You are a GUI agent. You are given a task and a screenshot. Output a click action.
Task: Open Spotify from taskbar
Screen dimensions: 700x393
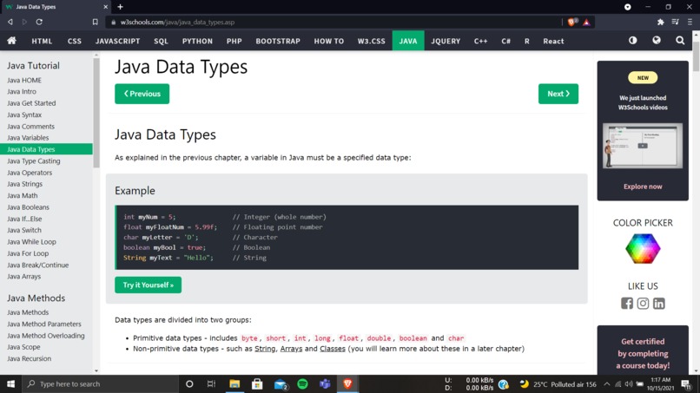[x=303, y=383]
